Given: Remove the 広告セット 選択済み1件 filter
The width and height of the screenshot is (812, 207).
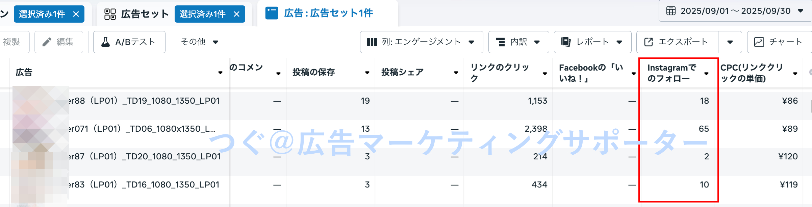Looking at the screenshot, I should click(237, 14).
